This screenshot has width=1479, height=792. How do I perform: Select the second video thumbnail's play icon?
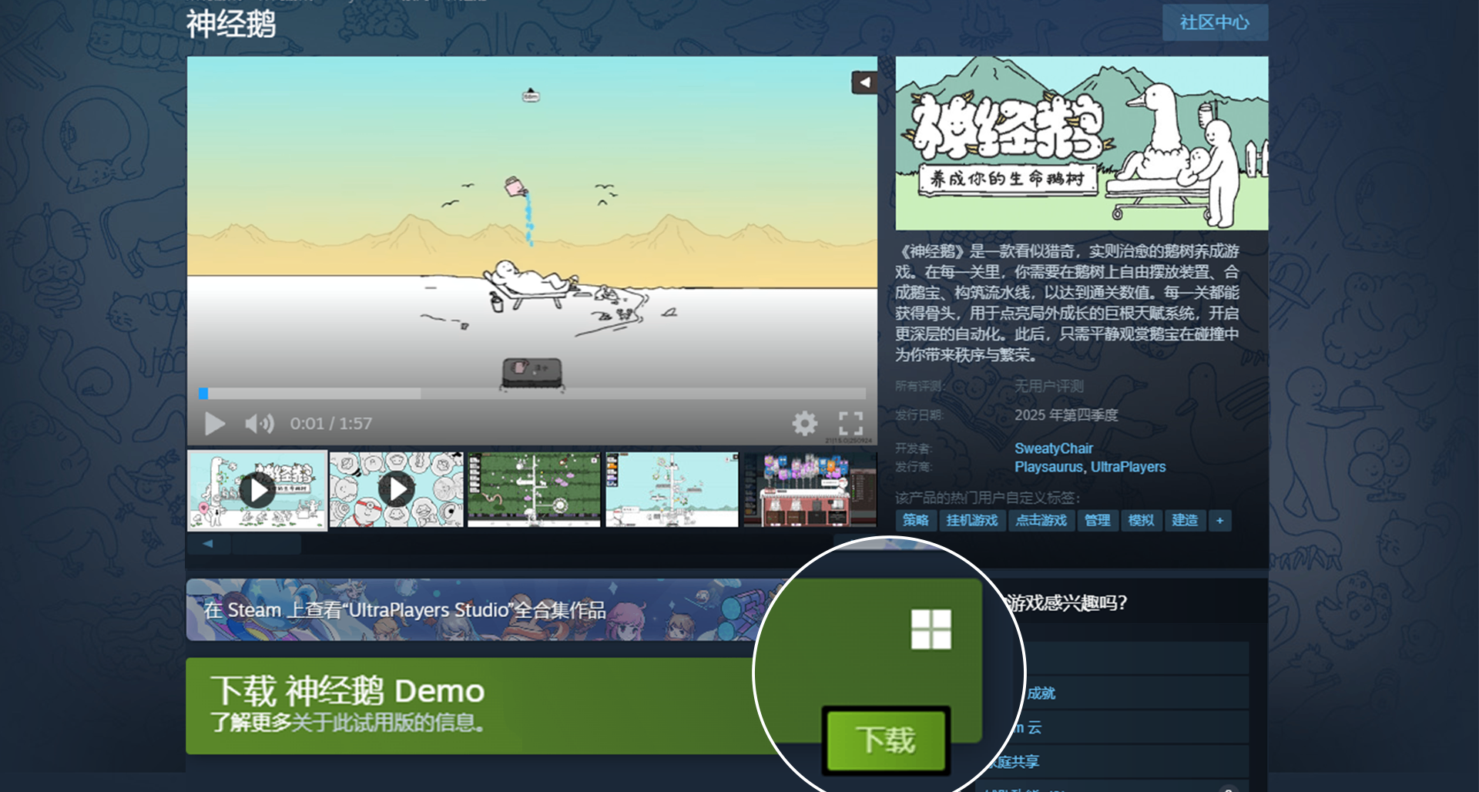(398, 488)
